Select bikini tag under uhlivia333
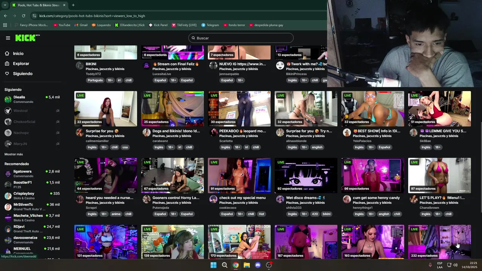Viewport: 482px width, 271px height. pyautogui.click(x=326, y=214)
